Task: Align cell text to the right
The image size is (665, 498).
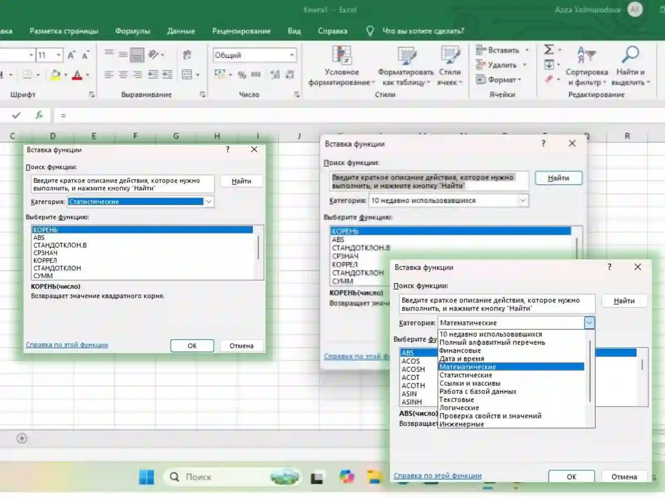Action: pyautogui.click(x=137, y=75)
